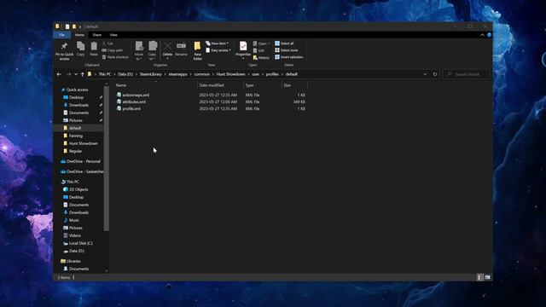Switch to details view in the status bar
This screenshot has height=307, width=546.
coord(479,277)
